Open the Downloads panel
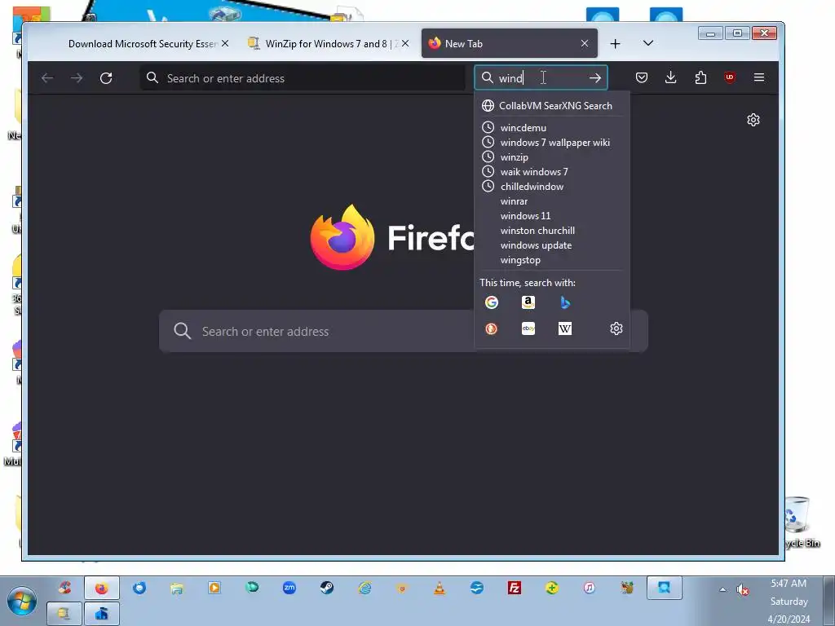The image size is (835, 626). 671,77
